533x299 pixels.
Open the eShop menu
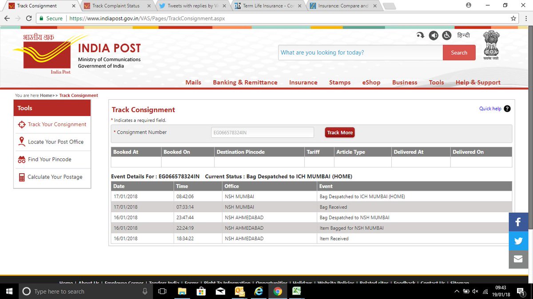371,82
